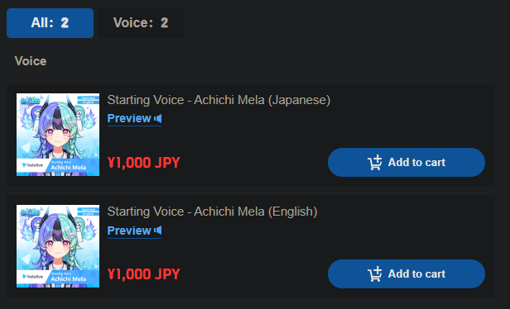Open the Japanese Starting Voice cover thumbnail

click(58, 135)
